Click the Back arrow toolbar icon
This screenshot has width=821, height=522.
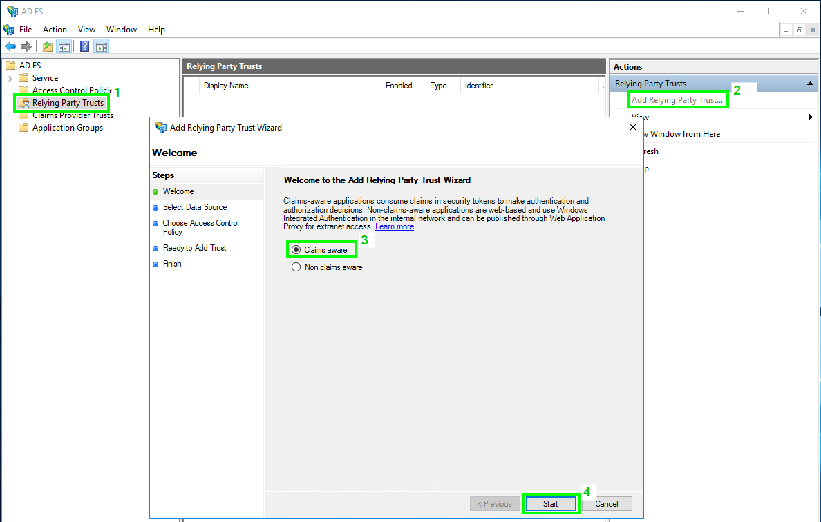[x=10, y=47]
